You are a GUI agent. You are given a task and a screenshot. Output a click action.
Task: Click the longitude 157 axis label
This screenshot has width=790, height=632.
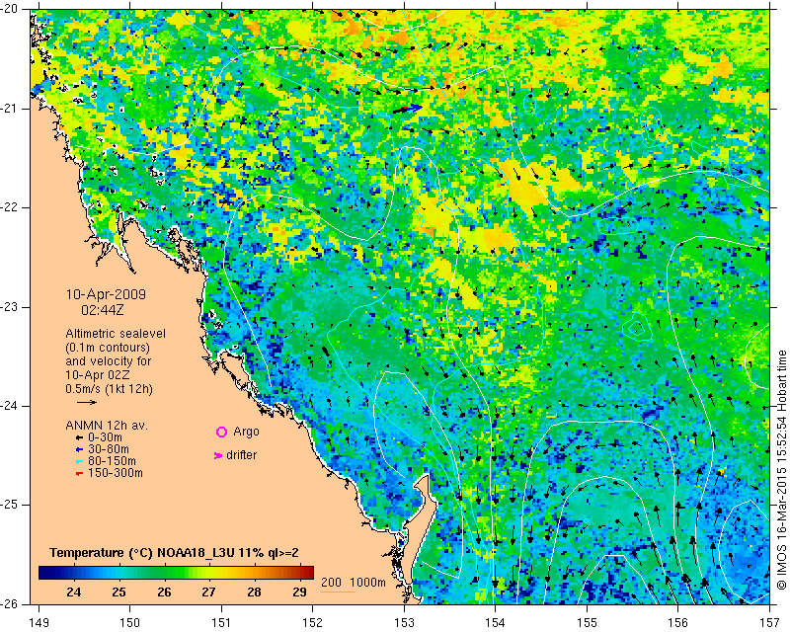coord(770,622)
